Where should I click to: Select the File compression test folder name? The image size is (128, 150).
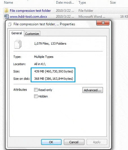click(x=30, y=11)
